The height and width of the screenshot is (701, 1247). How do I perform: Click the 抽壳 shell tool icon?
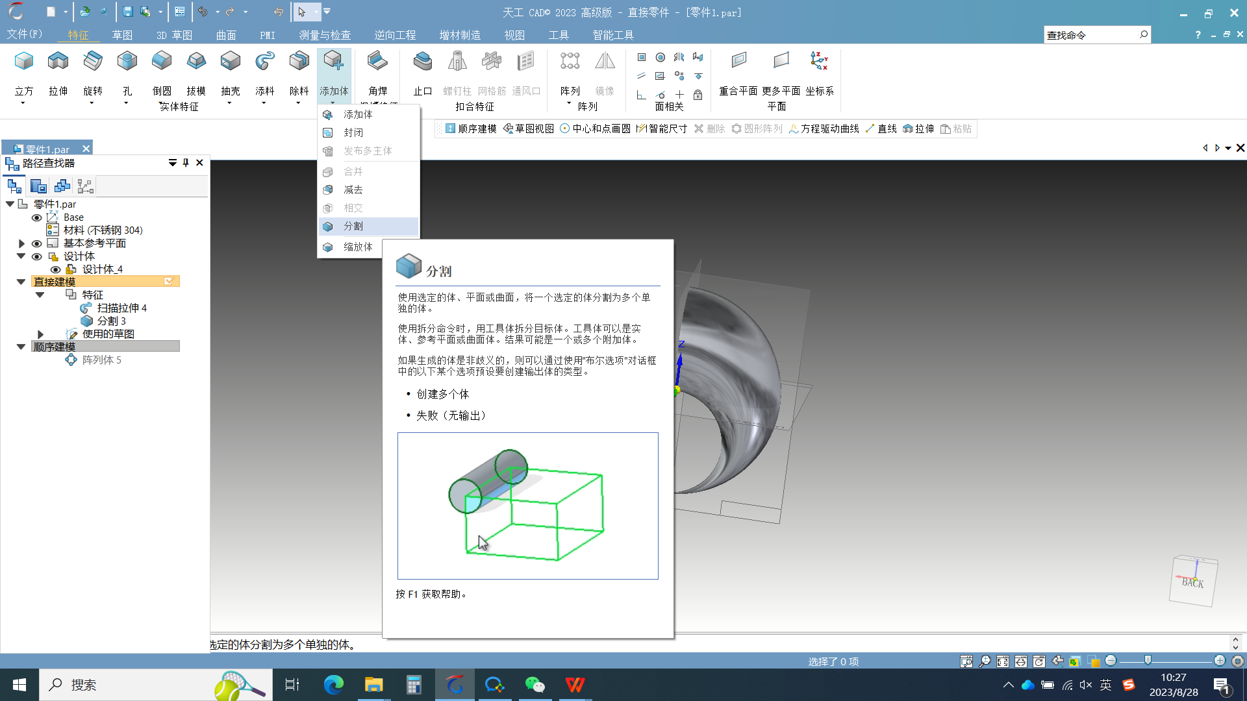pyautogui.click(x=230, y=62)
